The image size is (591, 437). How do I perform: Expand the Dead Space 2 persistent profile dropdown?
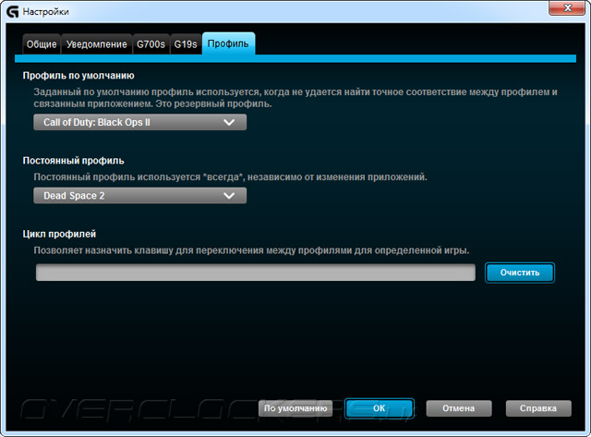point(139,196)
